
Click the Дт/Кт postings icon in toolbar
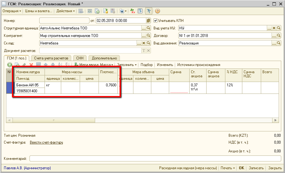tap(133, 11)
